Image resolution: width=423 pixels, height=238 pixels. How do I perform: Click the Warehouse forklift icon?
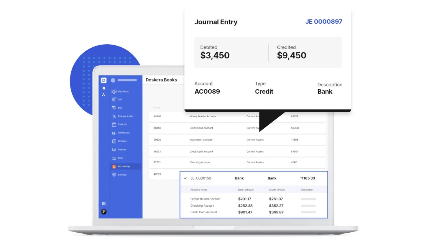[x=114, y=133]
